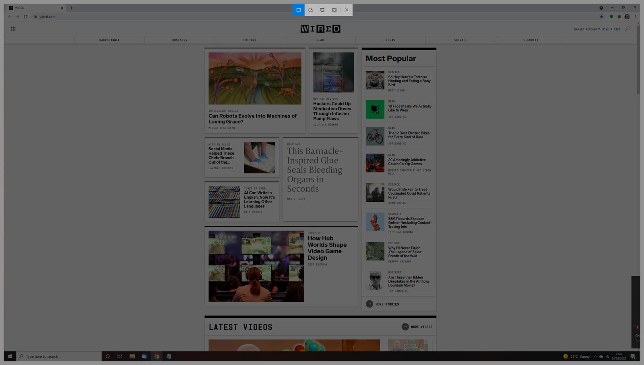644x365 pixels.
Task: Go to the Science section
Action: (x=460, y=40)
